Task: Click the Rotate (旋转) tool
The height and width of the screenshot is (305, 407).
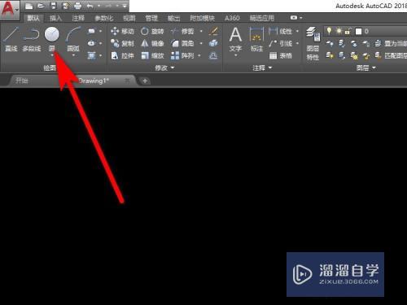Action: [152, 32]
